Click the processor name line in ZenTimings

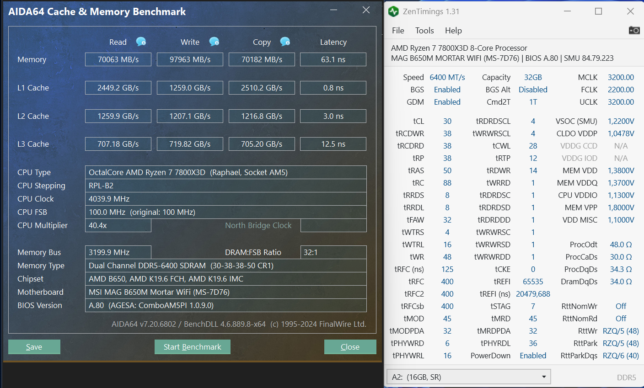[459, 48]
